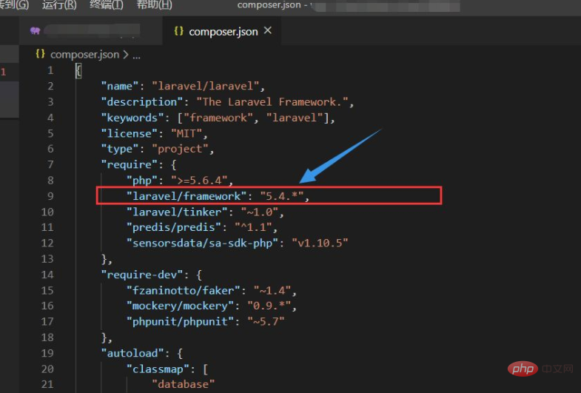Click the "mockery/mockery" key
Viewport: 581px width, 393px height.
point(180,306)
